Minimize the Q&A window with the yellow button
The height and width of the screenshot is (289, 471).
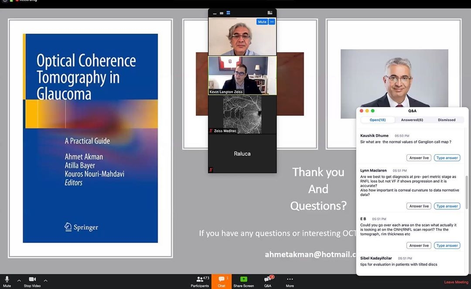click(x=367, y=111)
